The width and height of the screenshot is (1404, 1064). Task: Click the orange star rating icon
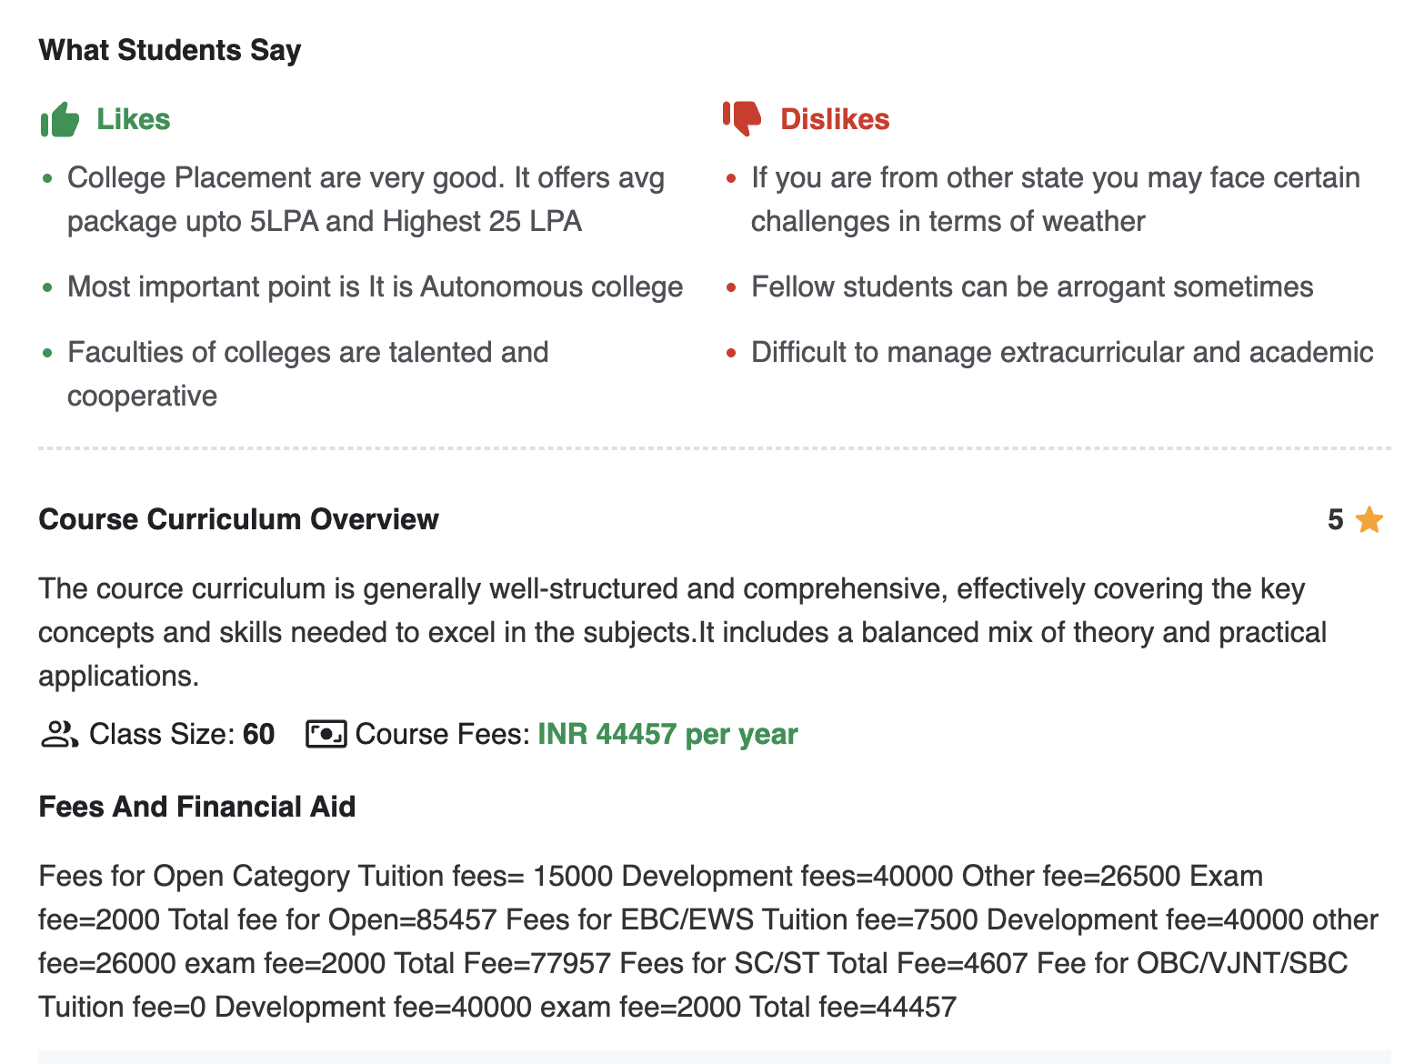(1369, 520)
